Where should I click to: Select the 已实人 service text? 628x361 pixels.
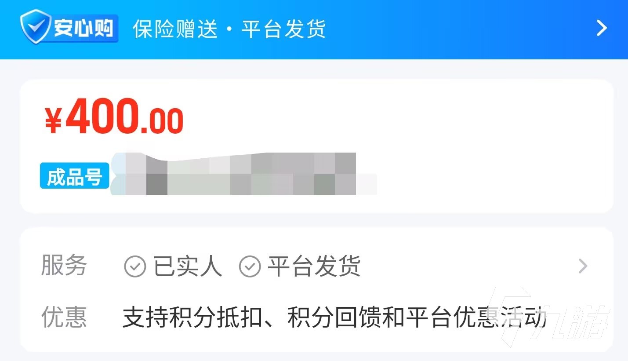coord(188,266)
